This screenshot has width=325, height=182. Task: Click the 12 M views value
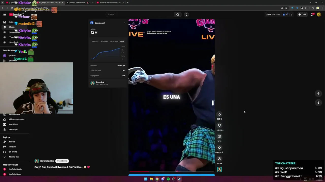94,33
